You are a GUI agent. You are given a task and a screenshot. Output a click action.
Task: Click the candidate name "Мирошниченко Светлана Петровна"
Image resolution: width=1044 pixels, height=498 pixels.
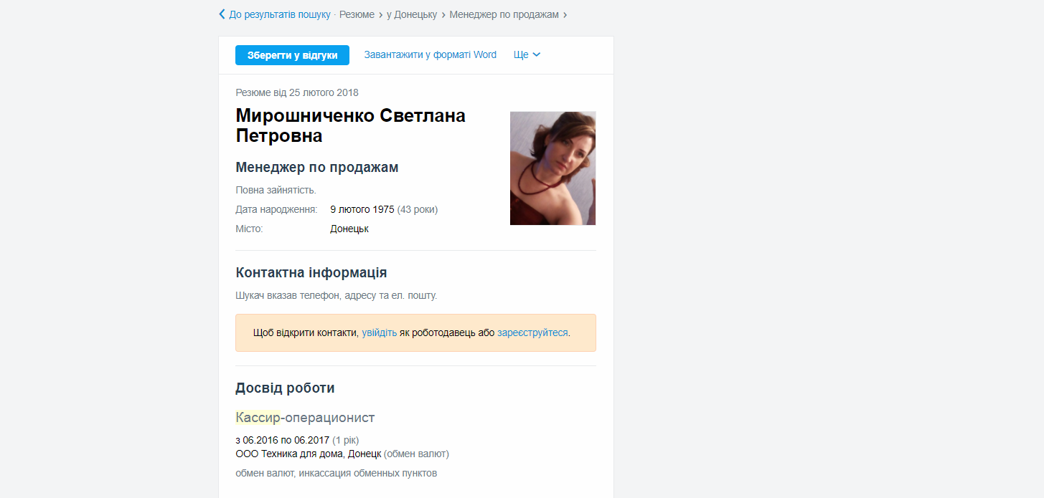350,125
